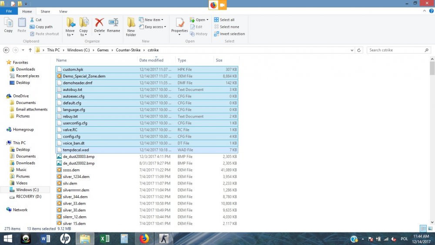Switch to details view mode

pyautogui.click(x=423, y=228)
